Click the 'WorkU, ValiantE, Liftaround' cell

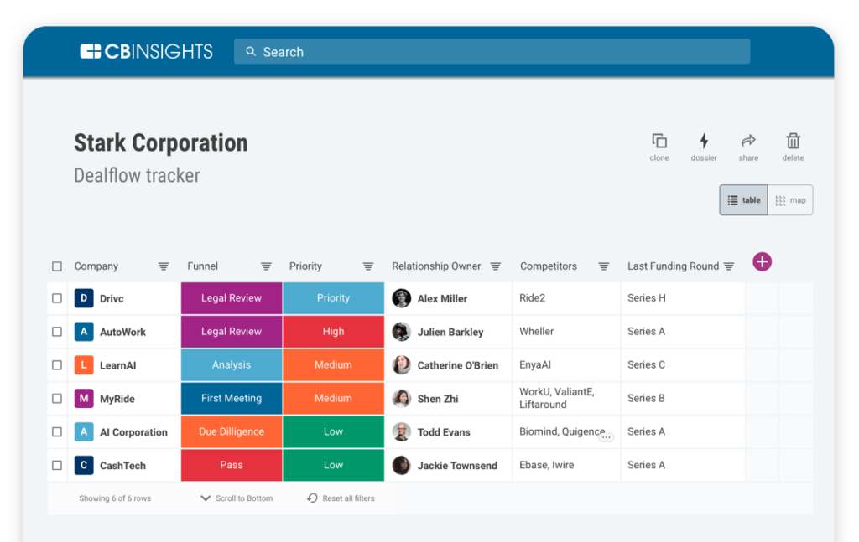pyautogui.click(x=566, y=398)
